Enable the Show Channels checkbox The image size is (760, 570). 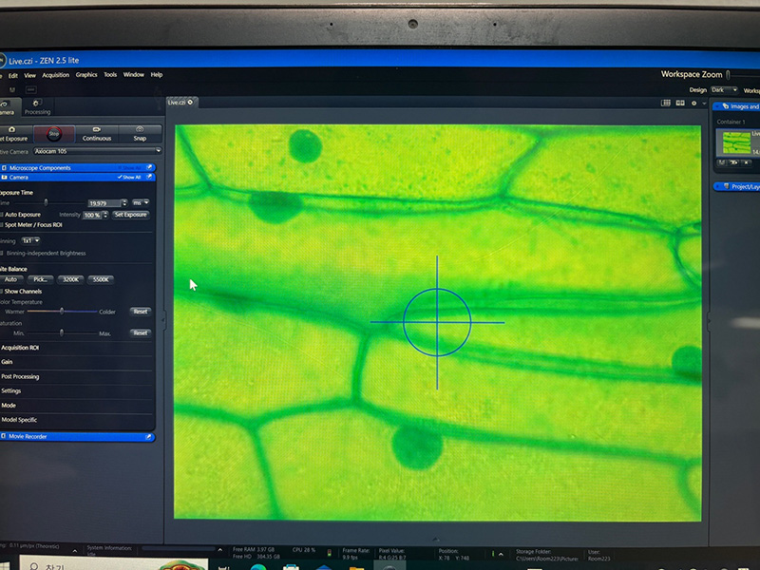3,291
